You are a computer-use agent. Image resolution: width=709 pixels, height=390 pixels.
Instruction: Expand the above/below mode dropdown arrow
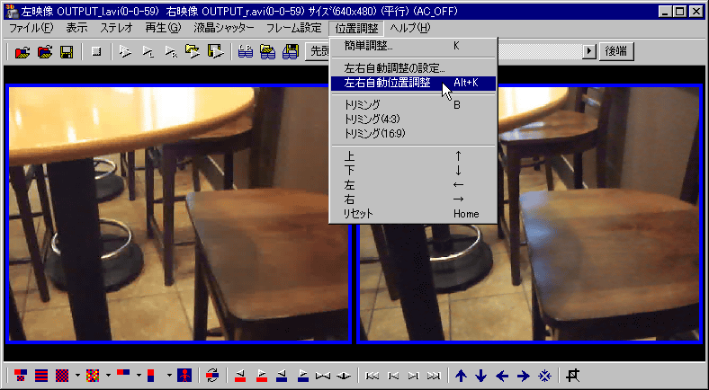point(169,375)
